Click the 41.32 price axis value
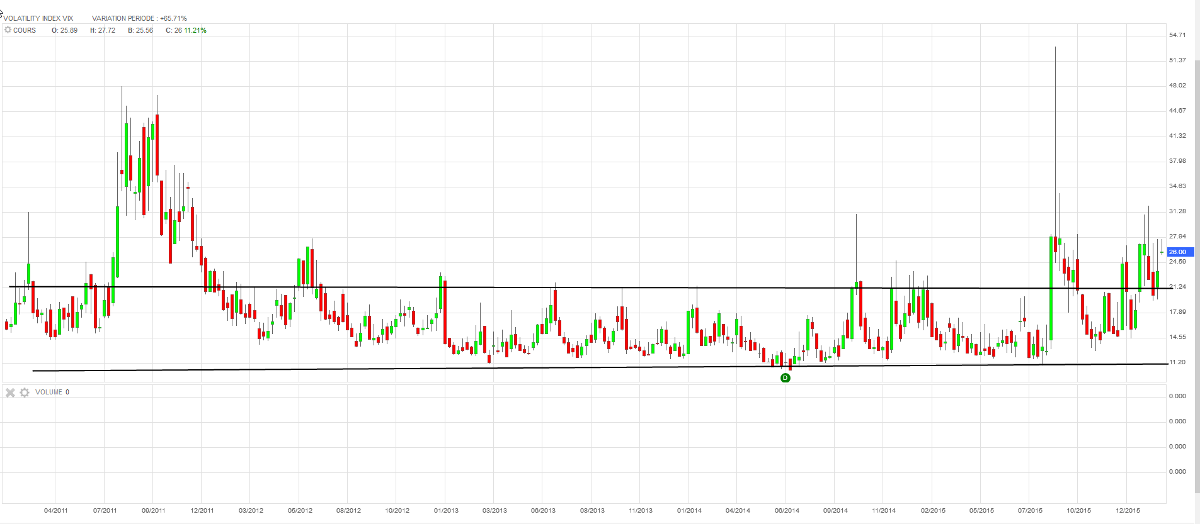The height and width of the screenshot is (524, 1200). [x=1177, y=136]
